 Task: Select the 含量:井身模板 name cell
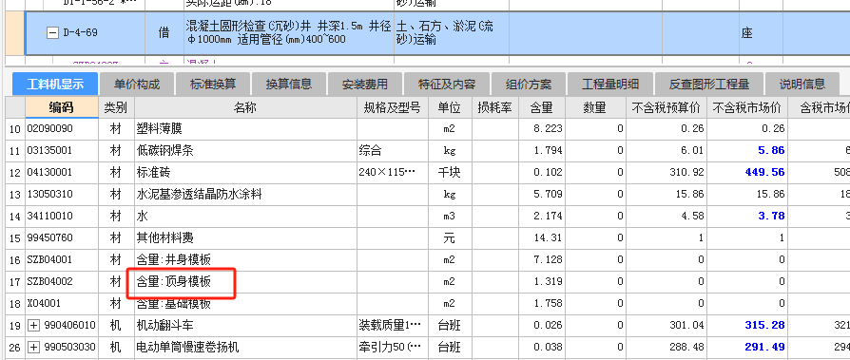click(245, 260)
